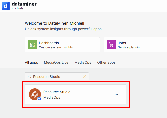This screenshot has width=167, height=118.
Task: Clear the Resource Studio search text
Action: pyautogui.click(x=85, y=76)
